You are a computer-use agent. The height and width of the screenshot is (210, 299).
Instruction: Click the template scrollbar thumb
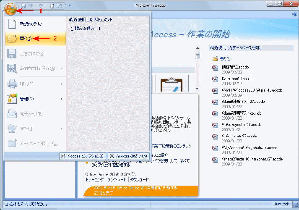[x=198, y=55]
